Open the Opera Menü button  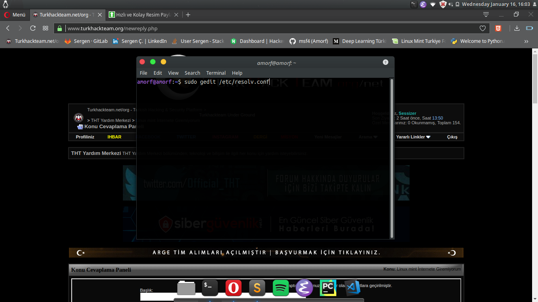[x=15, y=15]
